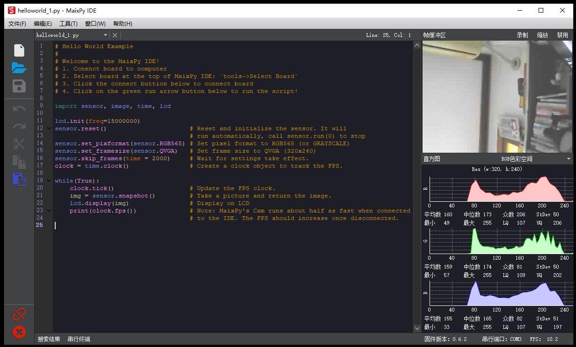Close the helloworld_1.py document tab
This screenshot has width=576, height=347.
pyautogui.click(x=115, y=35)
